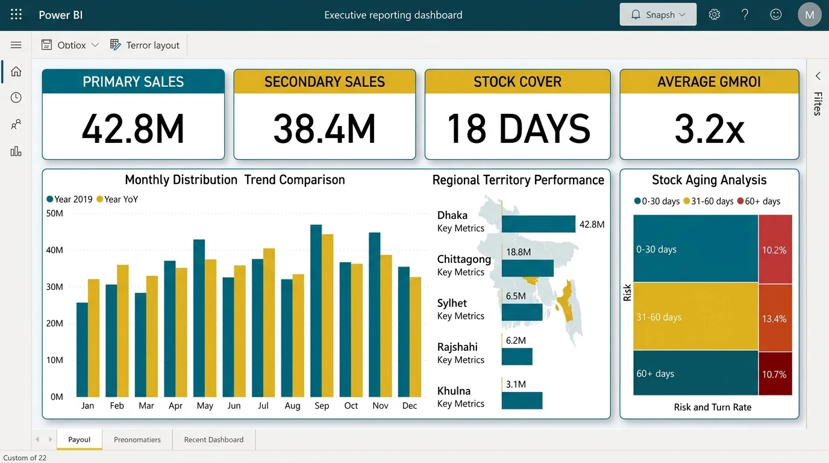Expand the Obtiox dropdown chevron
829x463 pixels.
click(x=95, y=45)
